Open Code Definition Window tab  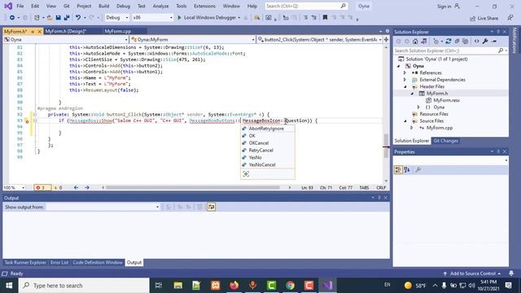(98, 262)
